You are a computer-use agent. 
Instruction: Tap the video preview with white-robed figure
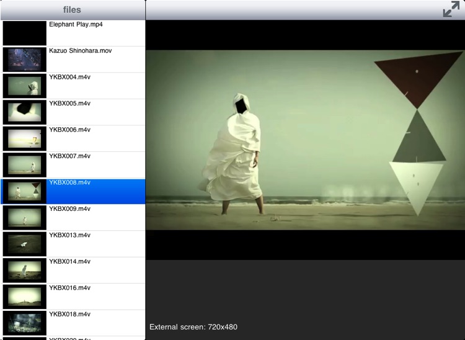point(305,140)
